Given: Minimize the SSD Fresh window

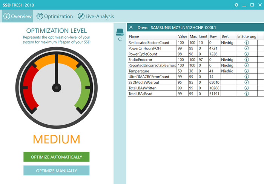Looking at the screenshot, I should coord(244,5).
